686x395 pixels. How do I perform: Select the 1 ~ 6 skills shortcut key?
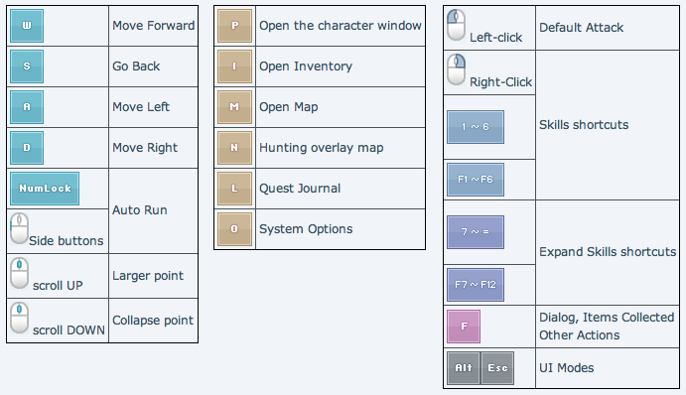tap(476, 127)
